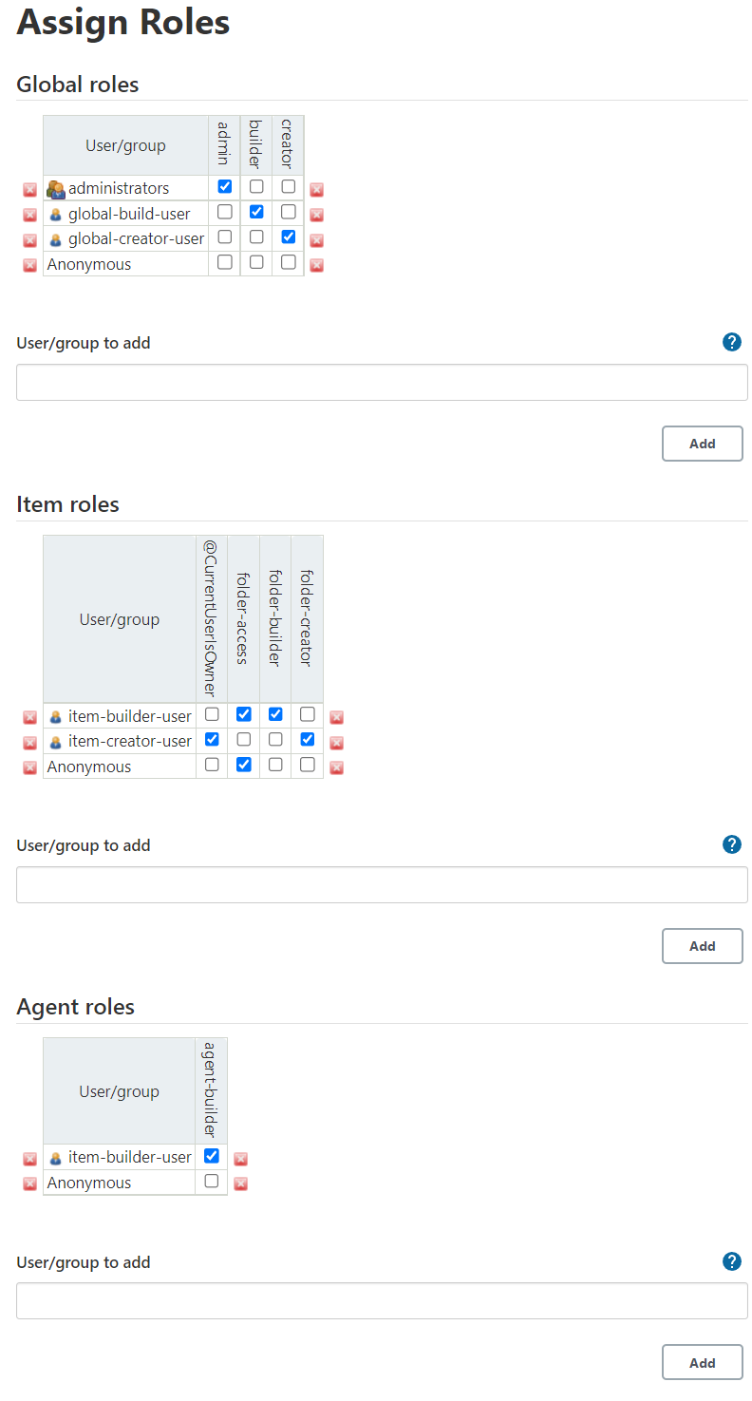This screenshot has height=1401, width=752.
Task: Open help icon for Item roles add field
Action: point(731,844)
